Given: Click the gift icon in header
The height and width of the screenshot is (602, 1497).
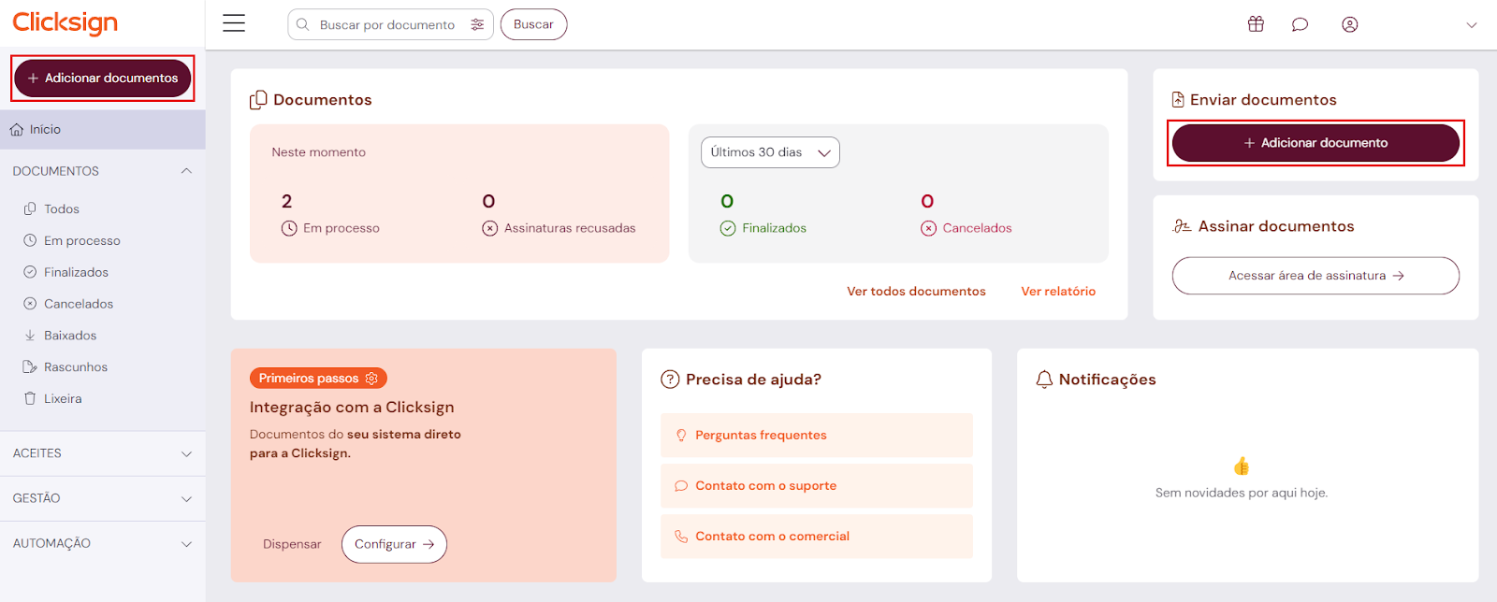Looking at the screenshot, I should pyautogui.click(x=1256, y=24).
